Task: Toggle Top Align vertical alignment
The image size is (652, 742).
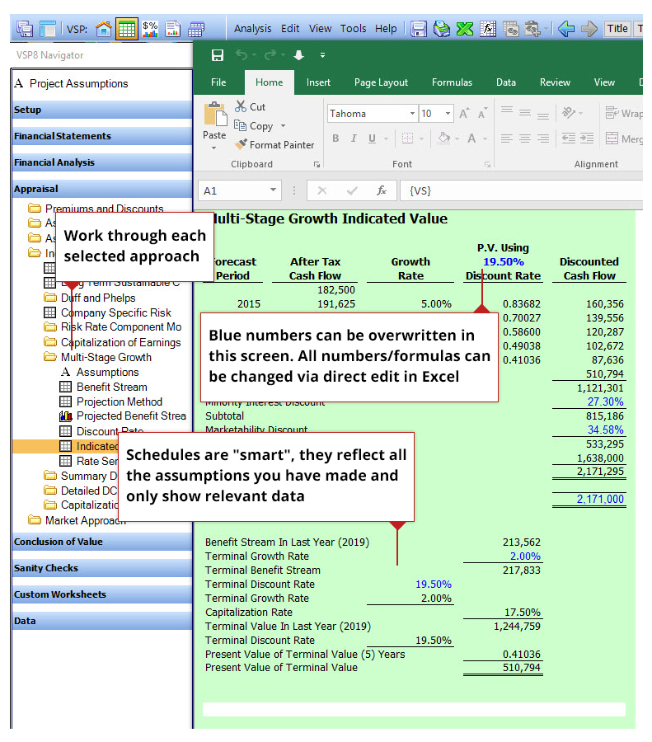Action: pos(507,110)
